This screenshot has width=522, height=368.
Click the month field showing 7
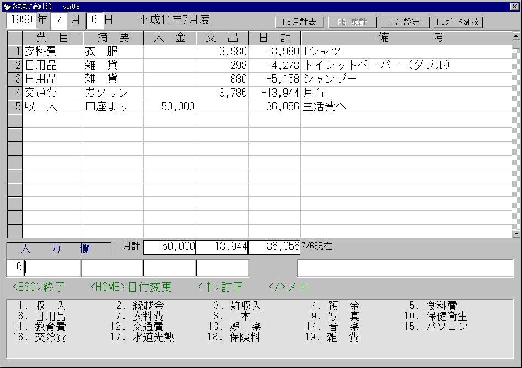click(60, 20)
